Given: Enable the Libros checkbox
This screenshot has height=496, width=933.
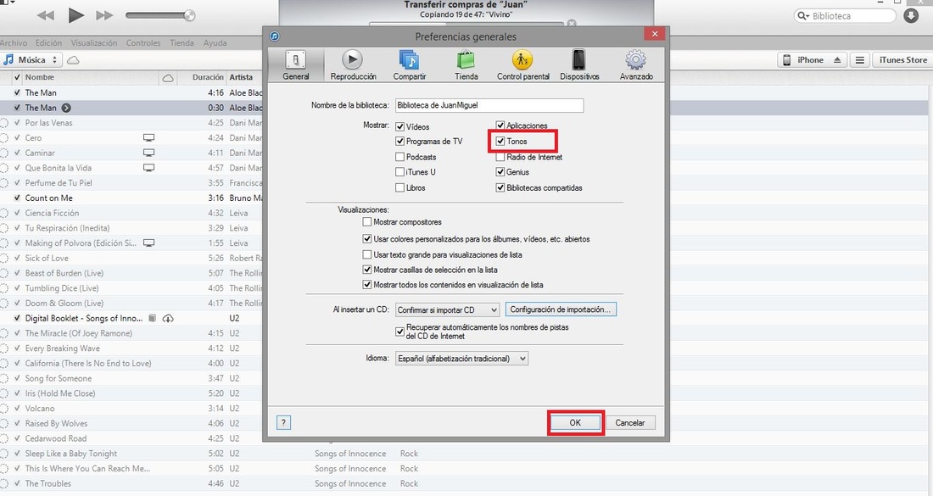Looking at the screenshot, I should (x=399, y=188).
